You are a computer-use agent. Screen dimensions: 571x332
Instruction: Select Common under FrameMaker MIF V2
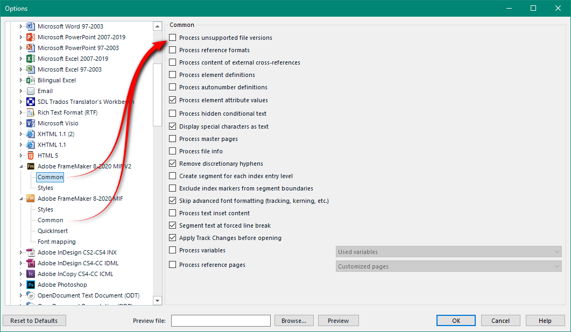[50, 177]
